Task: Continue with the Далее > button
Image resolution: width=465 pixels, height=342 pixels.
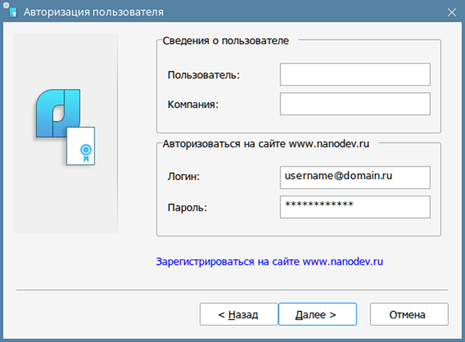Action: pos(317,315)
